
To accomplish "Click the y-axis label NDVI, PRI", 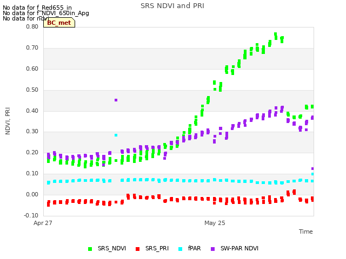I will 8,121.
